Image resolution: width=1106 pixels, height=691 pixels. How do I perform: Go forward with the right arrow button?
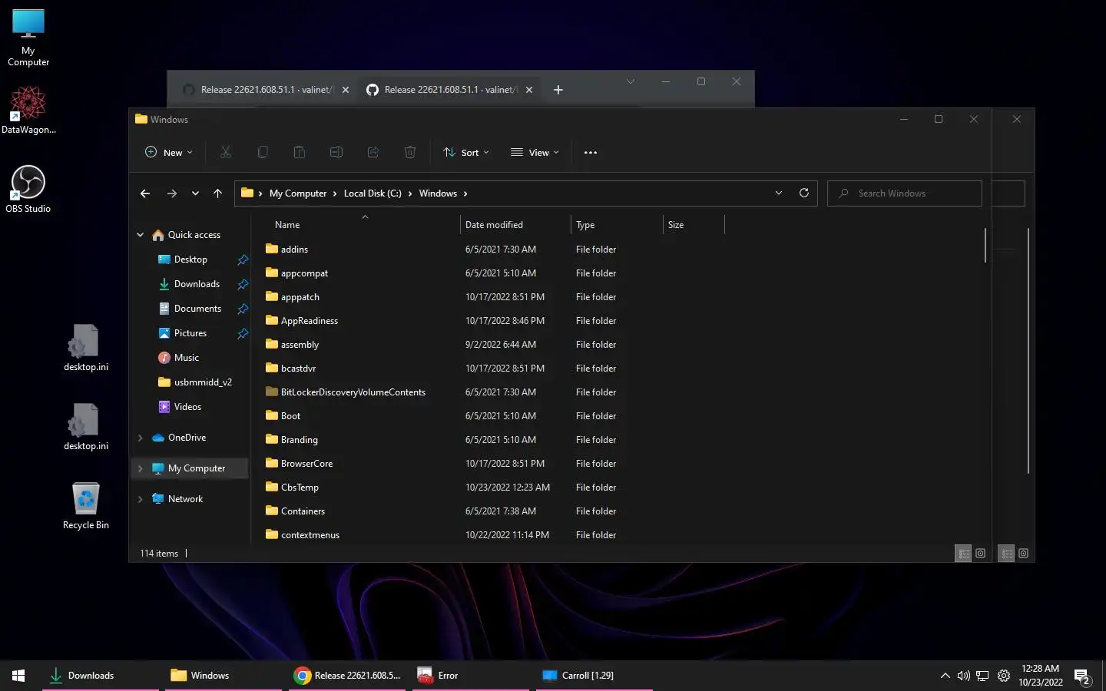coord(172,193)
